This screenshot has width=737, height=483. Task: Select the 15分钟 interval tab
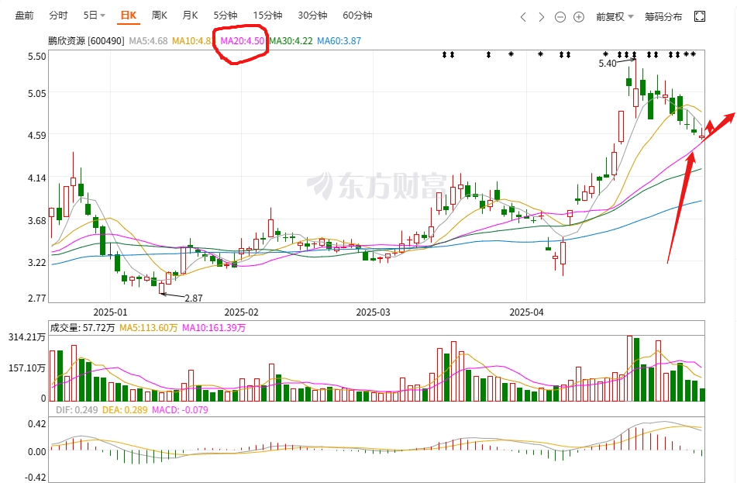[x=267, y=16]
